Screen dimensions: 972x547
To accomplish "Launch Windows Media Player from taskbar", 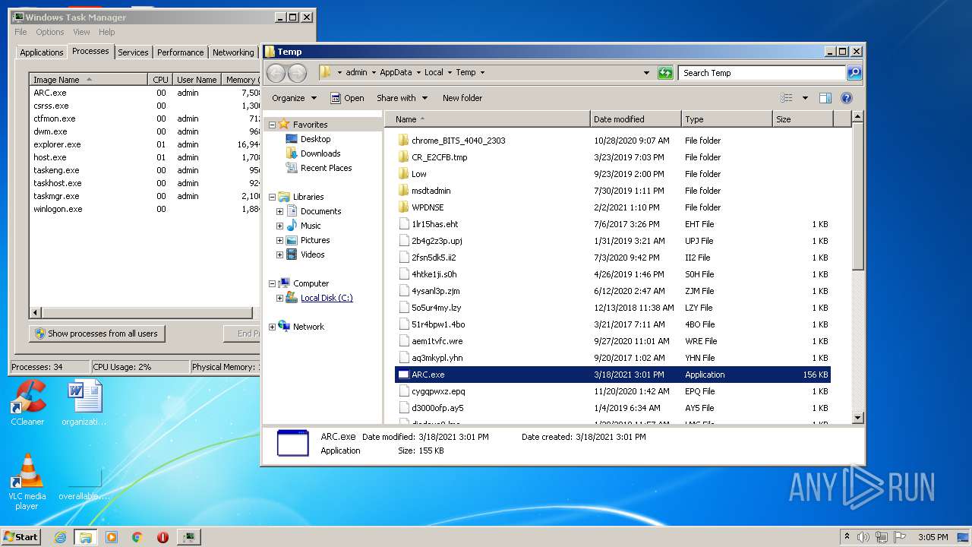I will (112, 537).
